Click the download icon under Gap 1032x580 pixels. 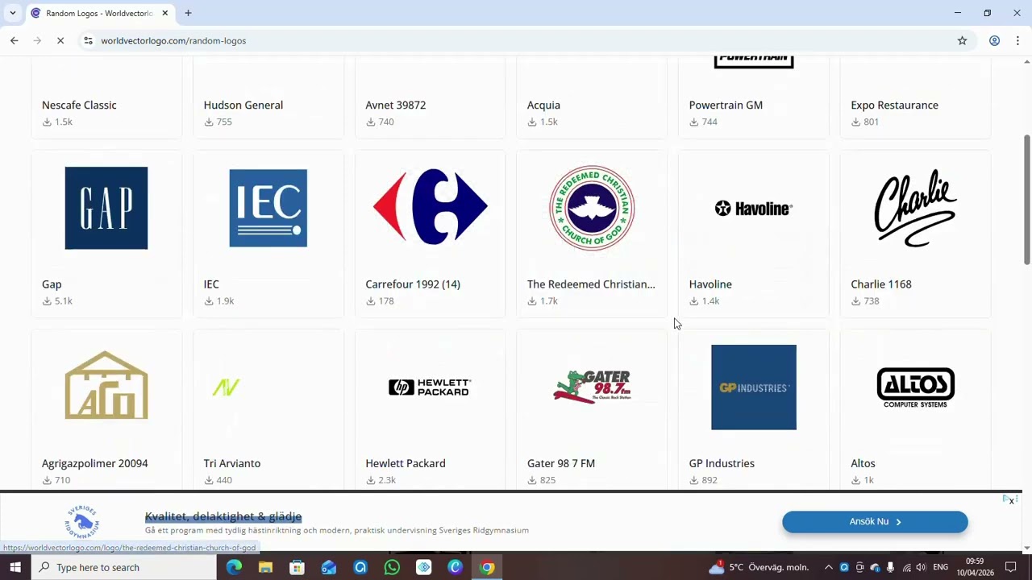47,301
